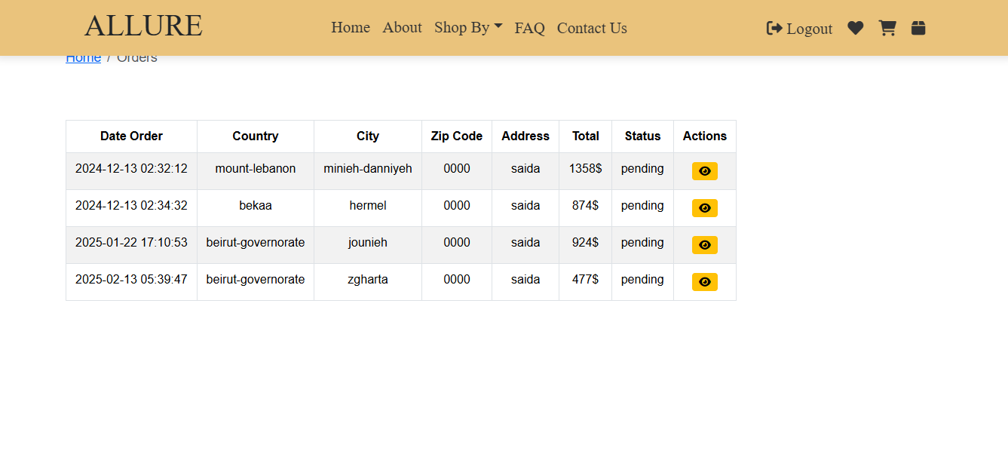Click the eye button for jounieh order
The image size is (1008, 469).
[704, 245]
